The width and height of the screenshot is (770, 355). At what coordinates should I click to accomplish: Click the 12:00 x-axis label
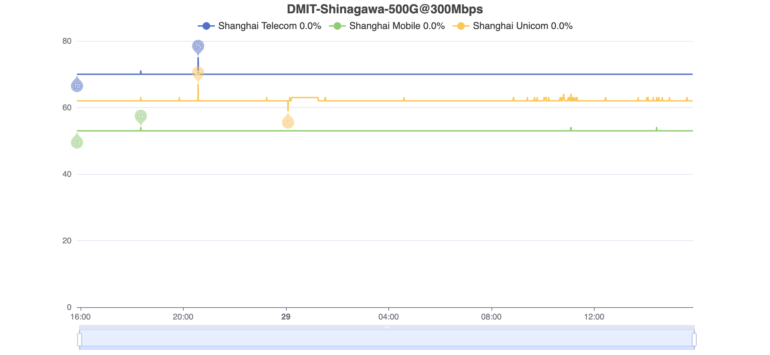tap(594, 317)
